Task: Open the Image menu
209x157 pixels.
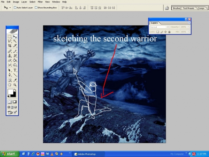Action: [16, 2]
